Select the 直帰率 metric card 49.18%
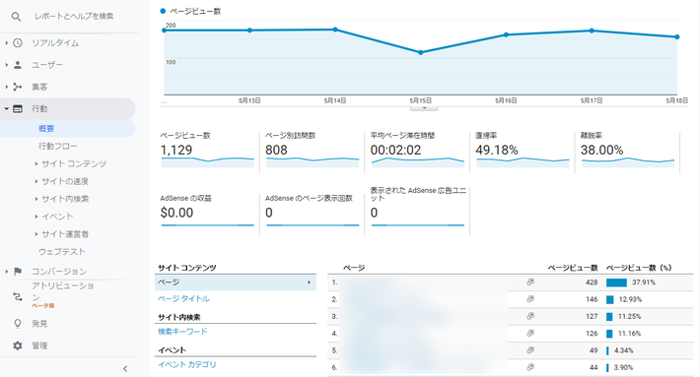Image resolution: width=700 pixels, height=377 pixels. (523, 151)
